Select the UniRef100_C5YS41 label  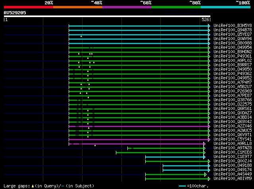point(233,139)
